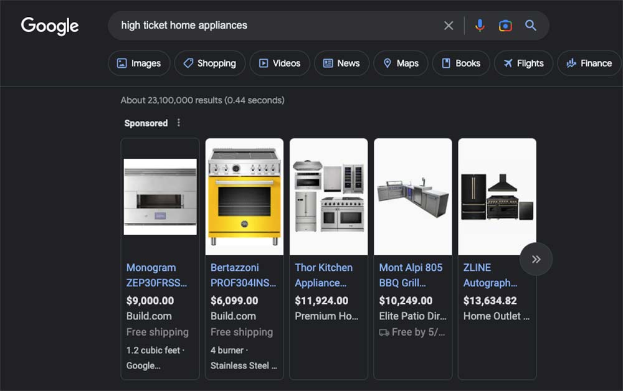Select the Finance filter
The height and width of the screenshot is (391, 623).
click(589, 63)
